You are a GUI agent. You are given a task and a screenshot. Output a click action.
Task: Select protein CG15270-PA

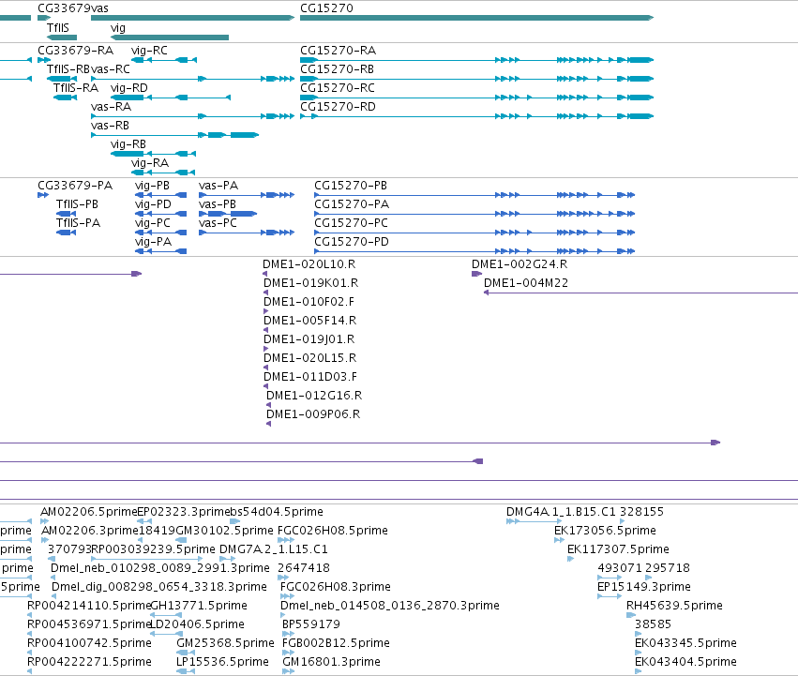(352, 204)
